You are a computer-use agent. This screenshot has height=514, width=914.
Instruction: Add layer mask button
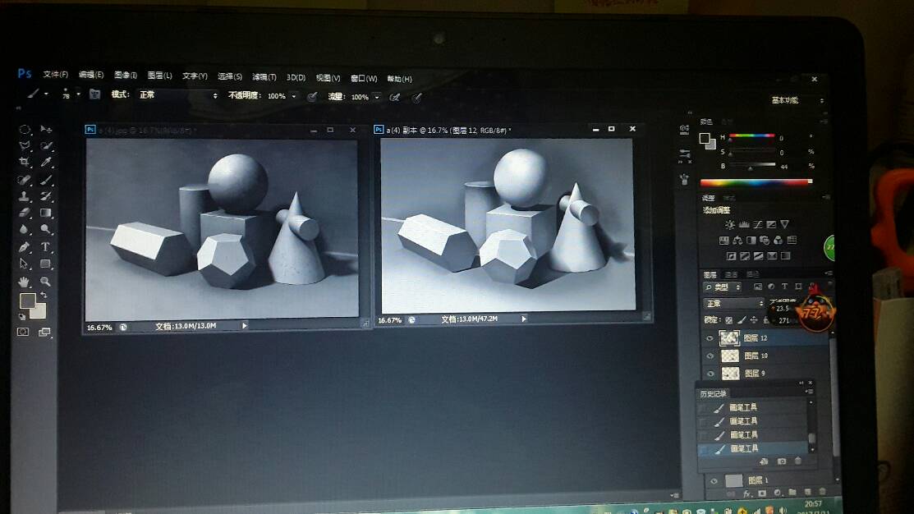pyautogui.click(x=761, y=493)
